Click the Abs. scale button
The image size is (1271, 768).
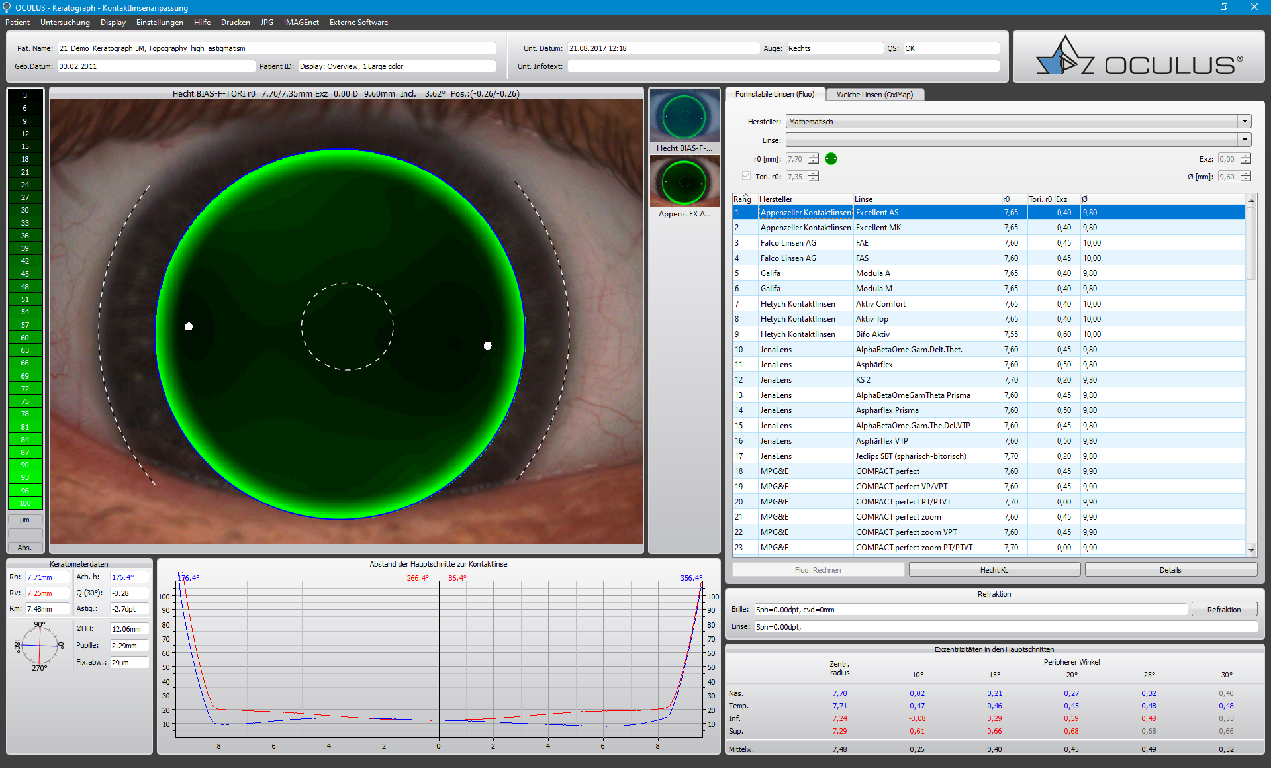pyautogui.click(x=25, y=548)
